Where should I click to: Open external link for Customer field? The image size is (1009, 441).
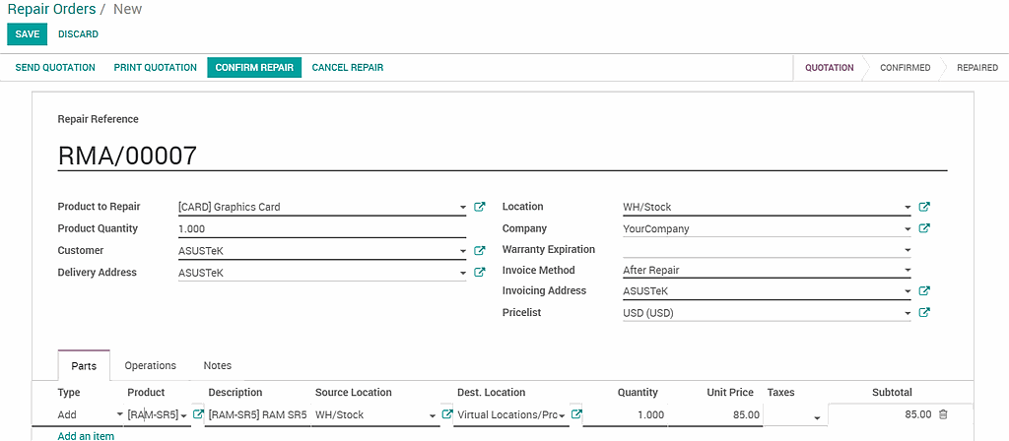point(480,251)
